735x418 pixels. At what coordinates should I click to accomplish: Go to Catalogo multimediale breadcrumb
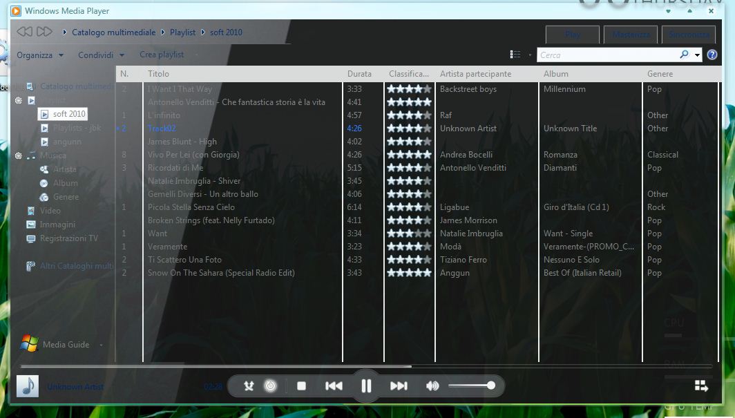coord(113,32)
